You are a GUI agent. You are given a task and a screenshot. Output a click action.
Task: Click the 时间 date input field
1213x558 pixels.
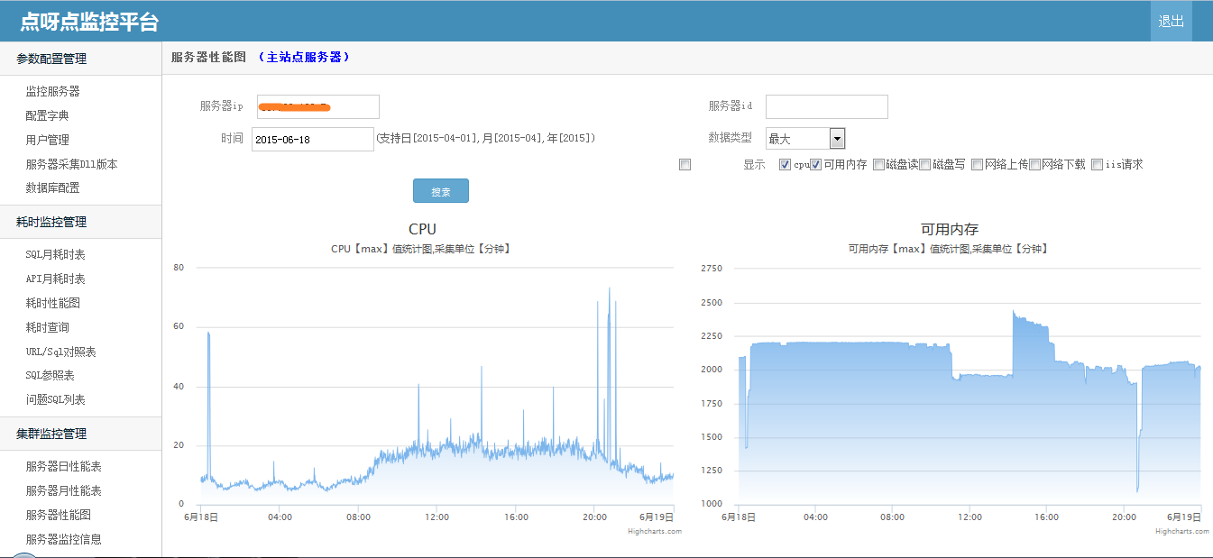(312, 139)
